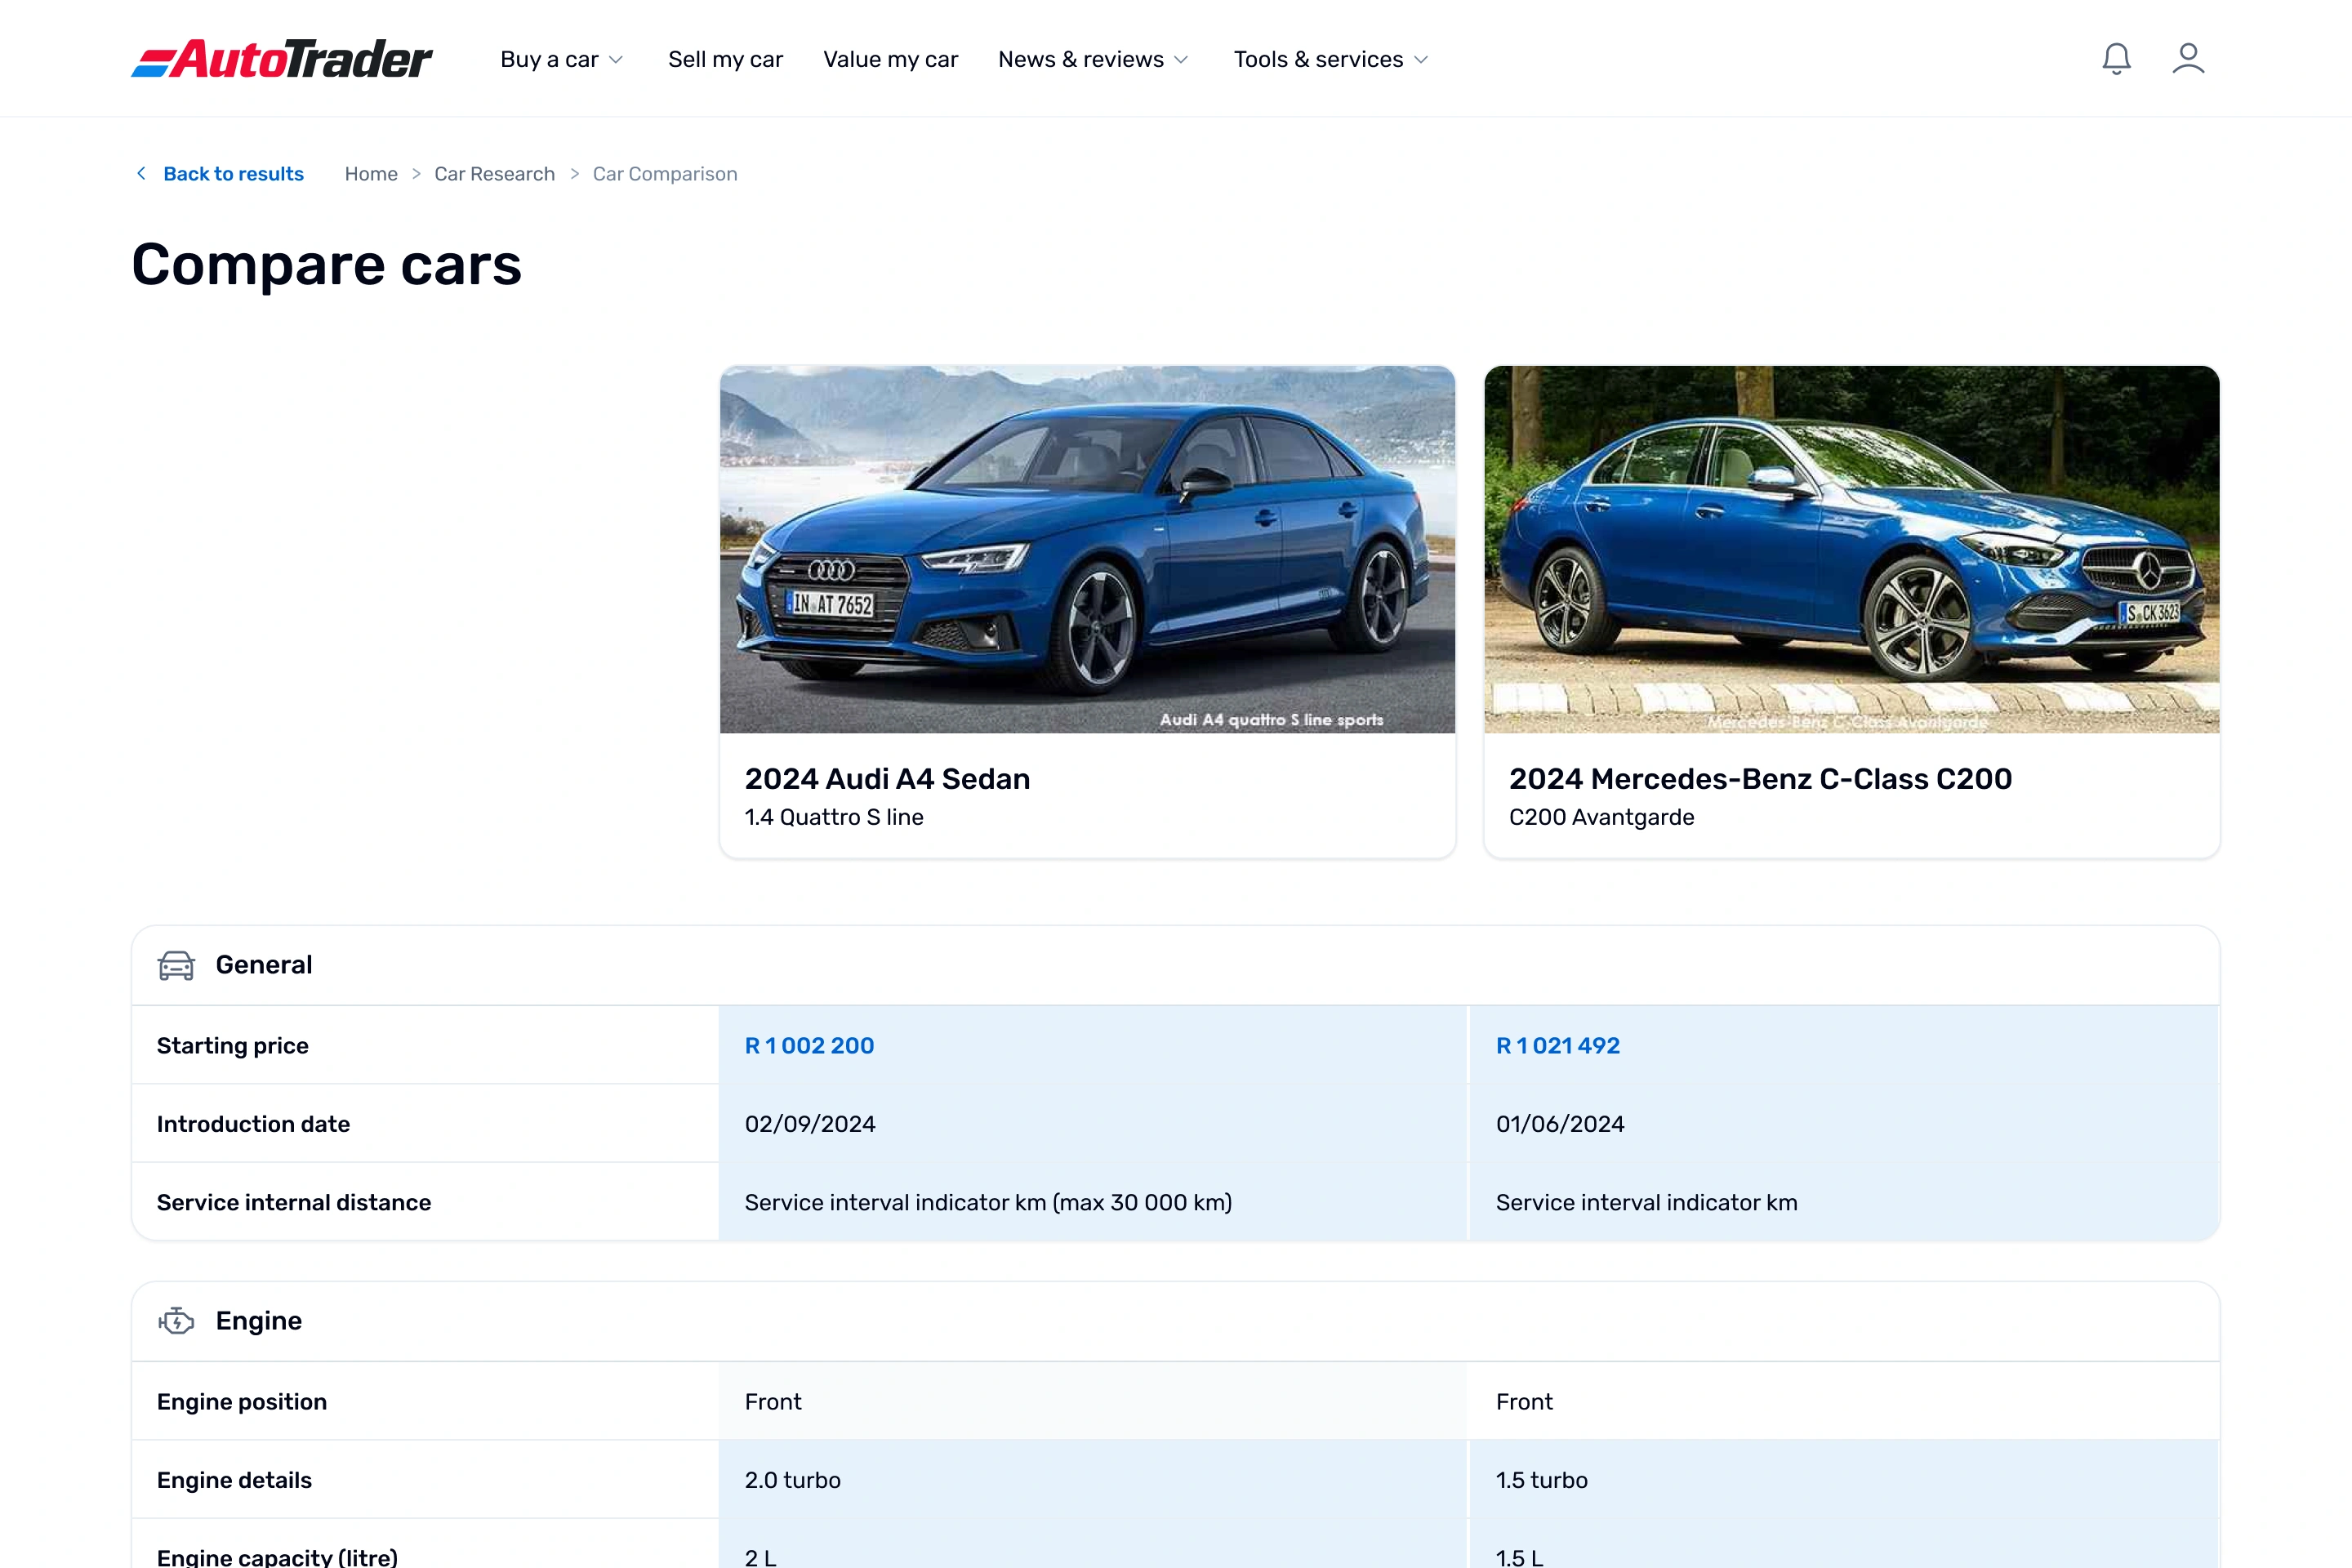Screen dimensions: 2352x1568
Task: Click the Mercedes date '01/06/2024'
Action: coord(1560,1124)
